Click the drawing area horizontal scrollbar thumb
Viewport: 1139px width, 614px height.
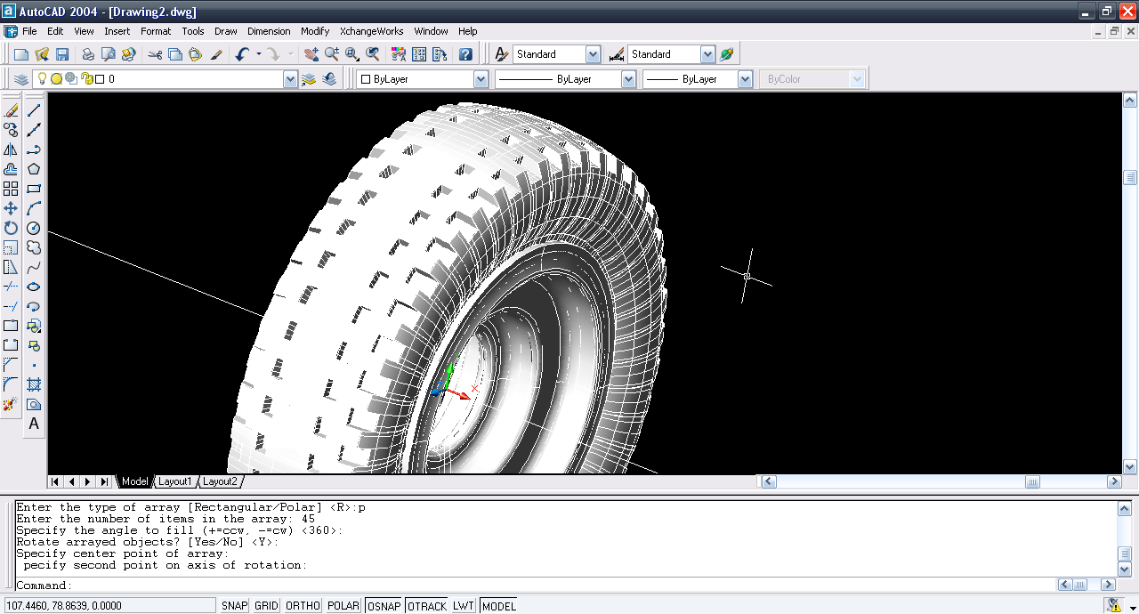coord(1032,481)
